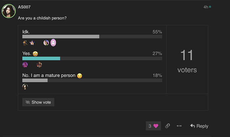Viewport: 230px width, 137px height.
Task: Open second avatar under Yes option
Action: coord(39,65)
